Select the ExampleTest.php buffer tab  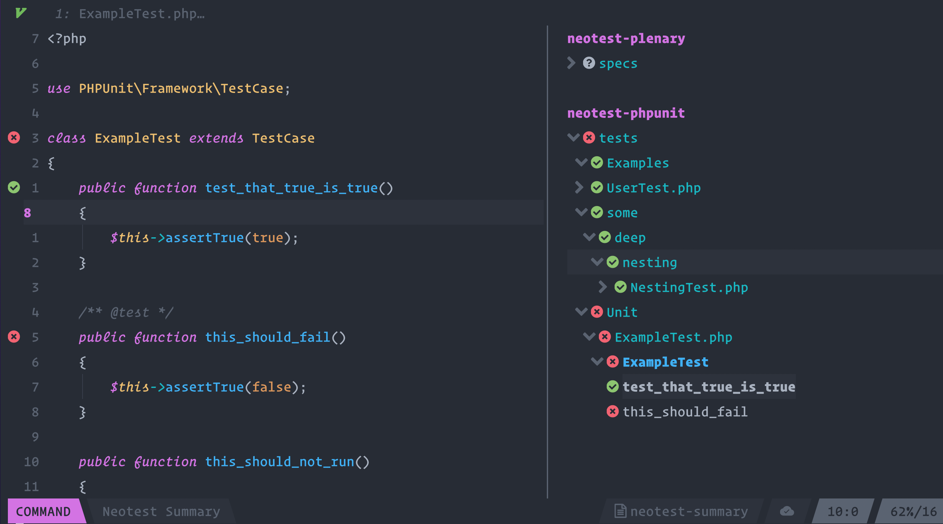pos(130,14)
